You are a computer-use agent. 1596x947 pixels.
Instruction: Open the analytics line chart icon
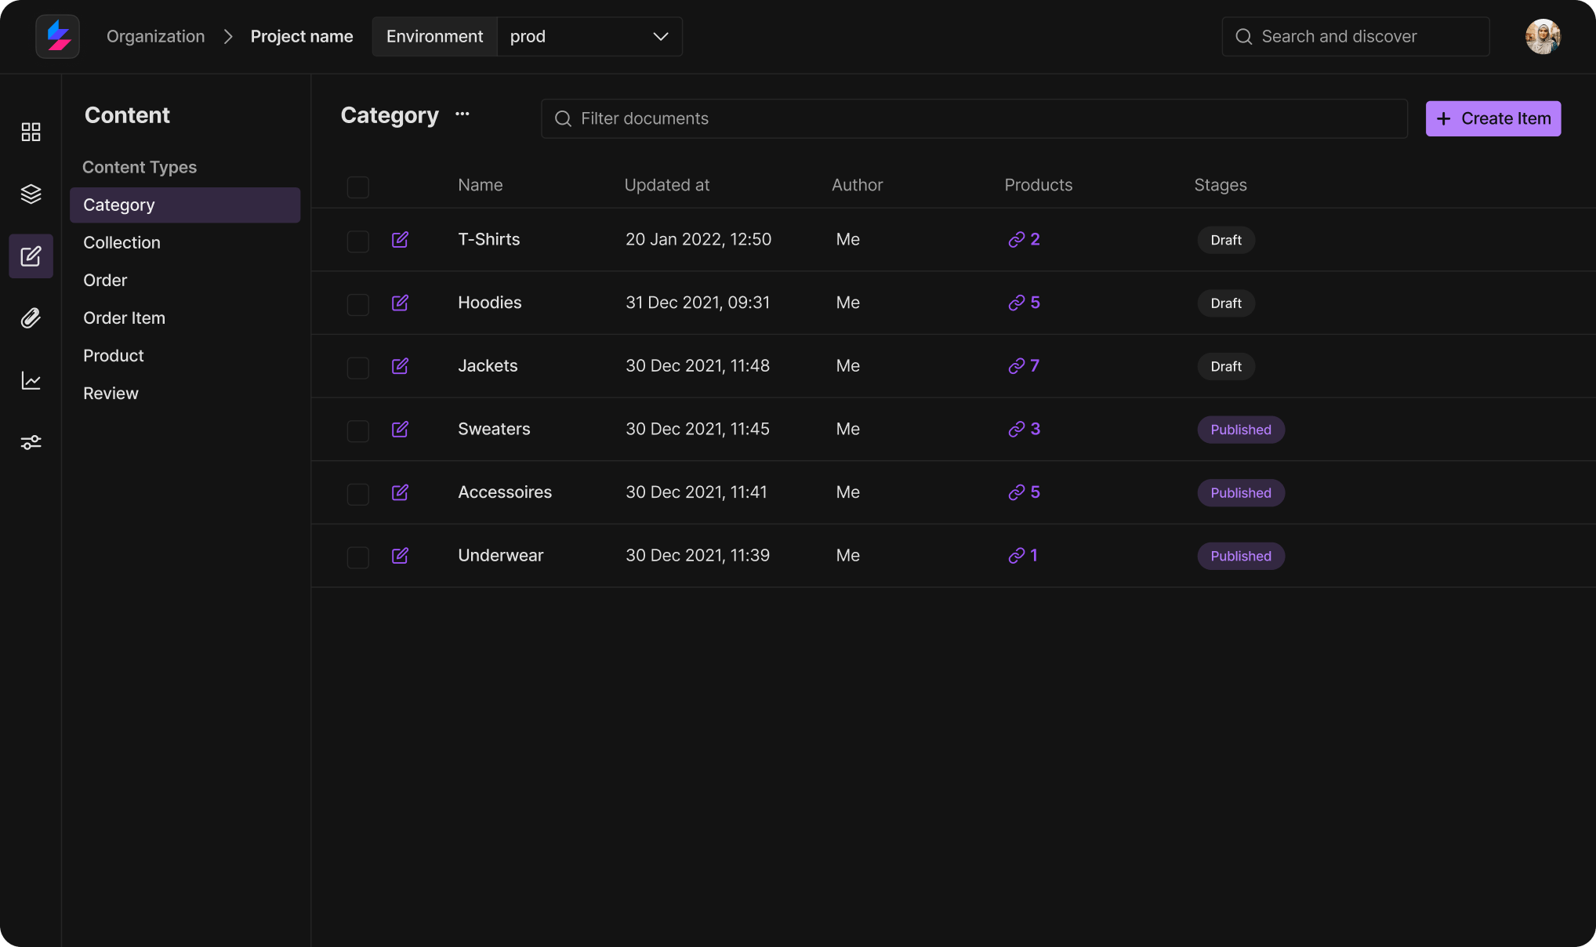(x=31, y=381)
